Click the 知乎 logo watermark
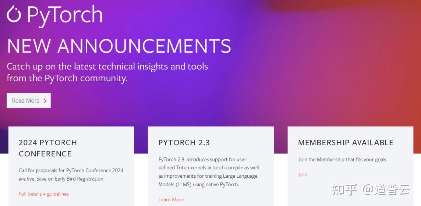 pos(344,190)
